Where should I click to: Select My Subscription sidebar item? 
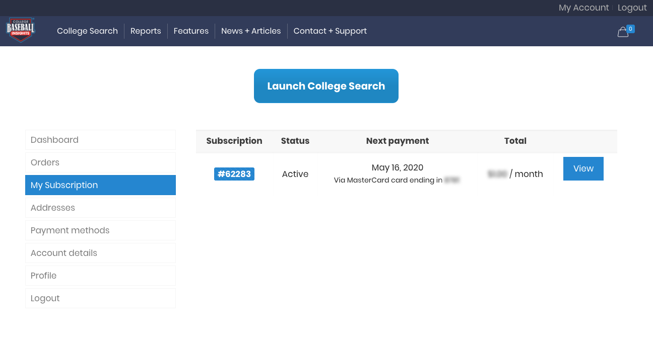(100, 185)
